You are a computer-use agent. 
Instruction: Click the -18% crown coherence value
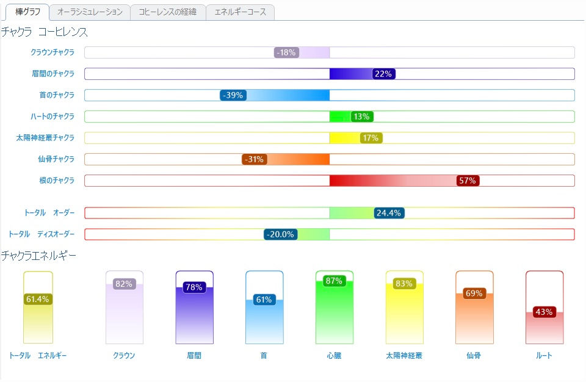[286, 52]
